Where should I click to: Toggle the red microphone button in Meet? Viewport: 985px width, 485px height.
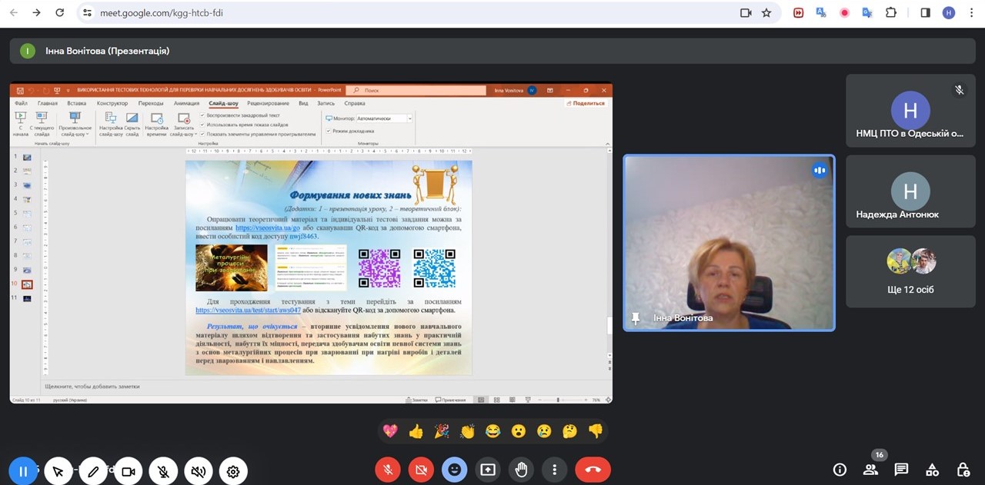tap(388, 470)
